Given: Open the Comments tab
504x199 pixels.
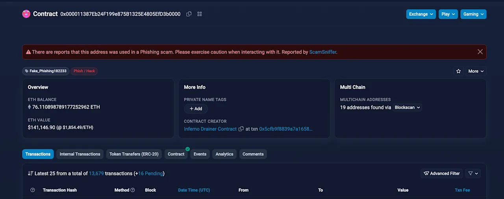Looking at the screenshot, I should (x=253, y=154).
